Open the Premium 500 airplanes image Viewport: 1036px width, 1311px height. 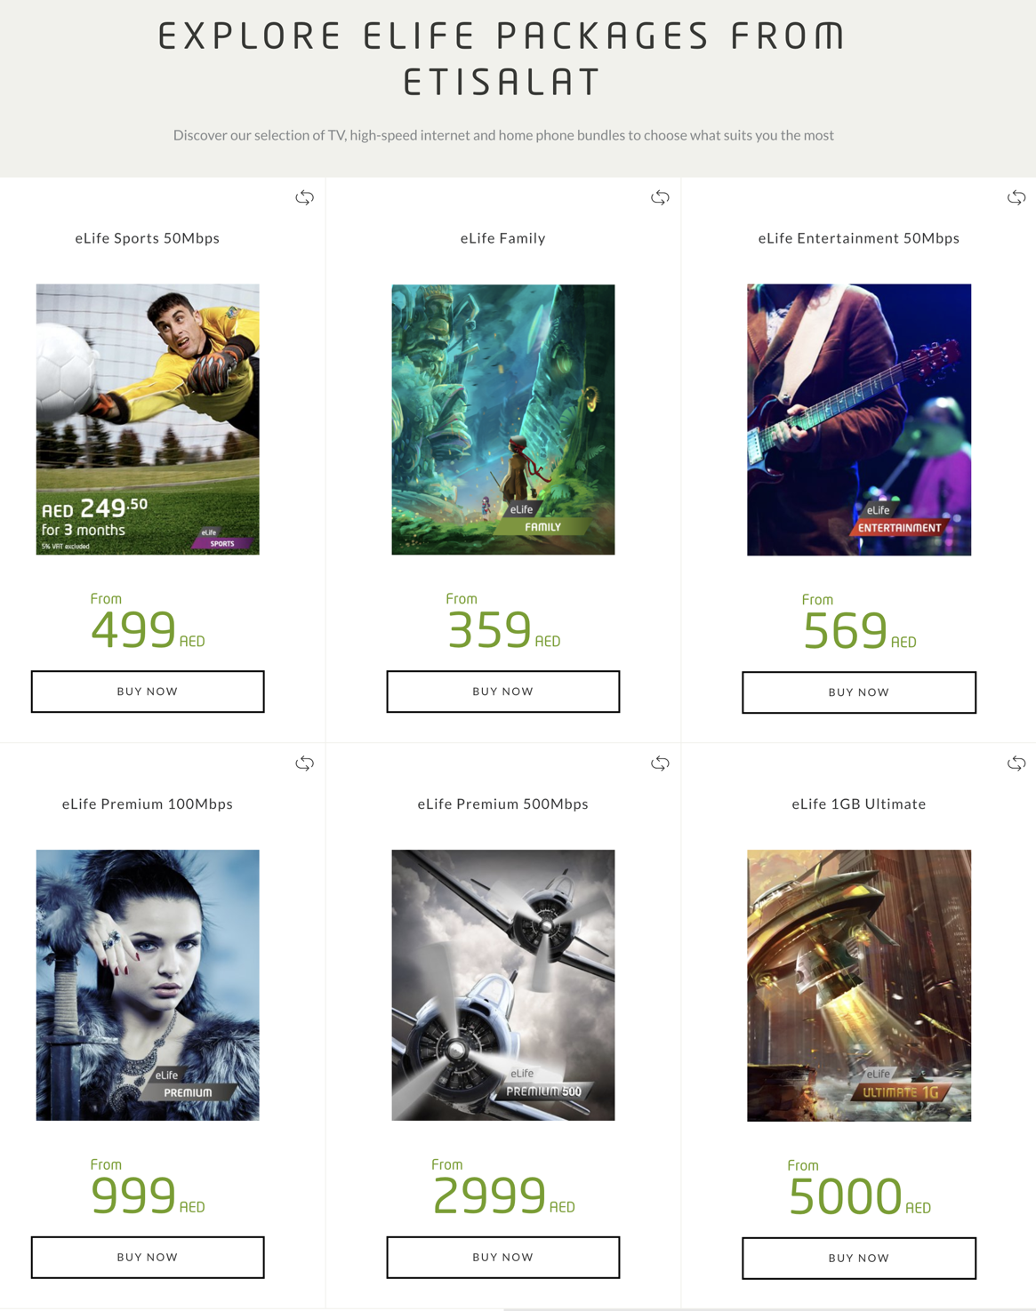tap(503, 985)
